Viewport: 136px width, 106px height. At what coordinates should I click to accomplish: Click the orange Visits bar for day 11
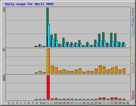tap(49, 61)
